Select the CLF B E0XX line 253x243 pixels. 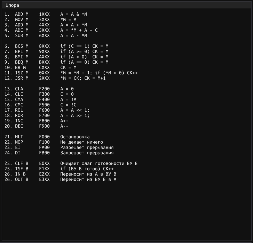click(x=71, y=163)
